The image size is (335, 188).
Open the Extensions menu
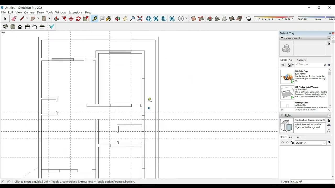(75, 12)
